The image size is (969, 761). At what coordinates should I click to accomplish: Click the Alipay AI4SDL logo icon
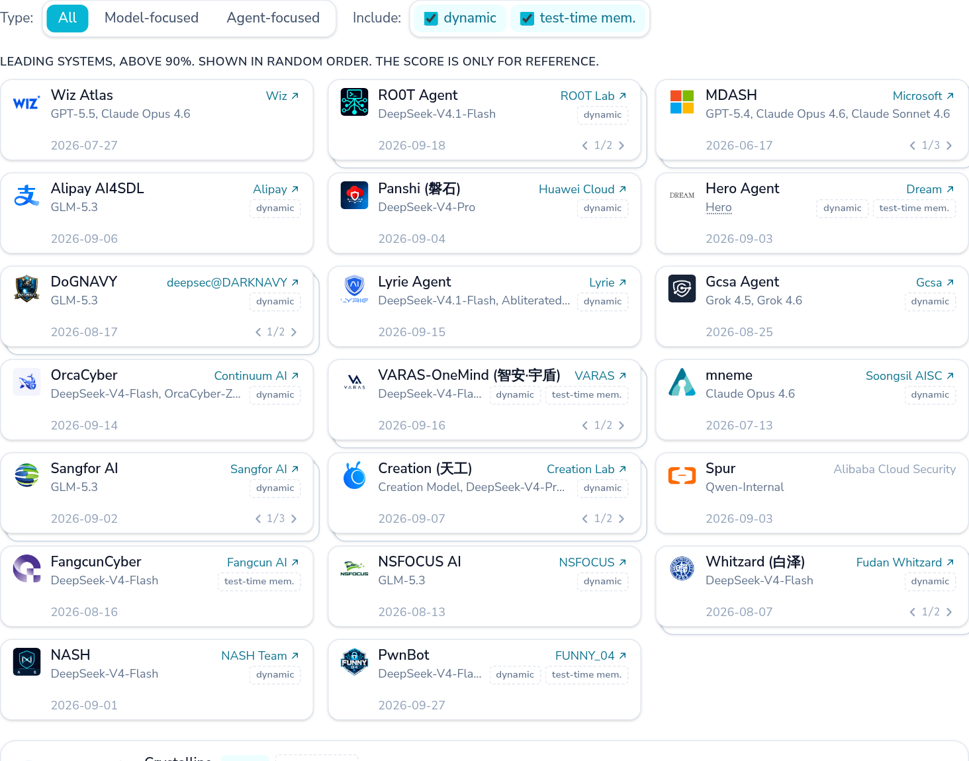[x=26, y=195]
